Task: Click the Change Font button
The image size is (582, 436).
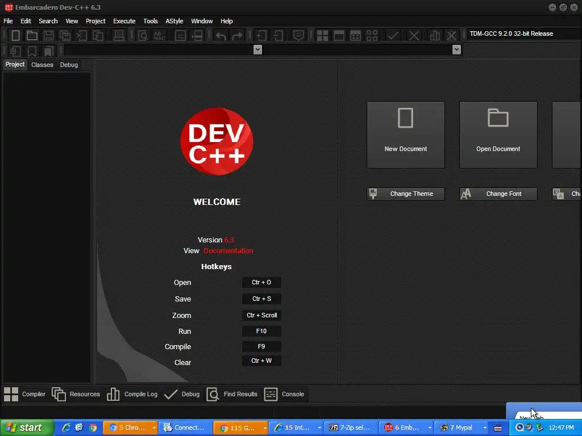Action: [x=498, y=194]
